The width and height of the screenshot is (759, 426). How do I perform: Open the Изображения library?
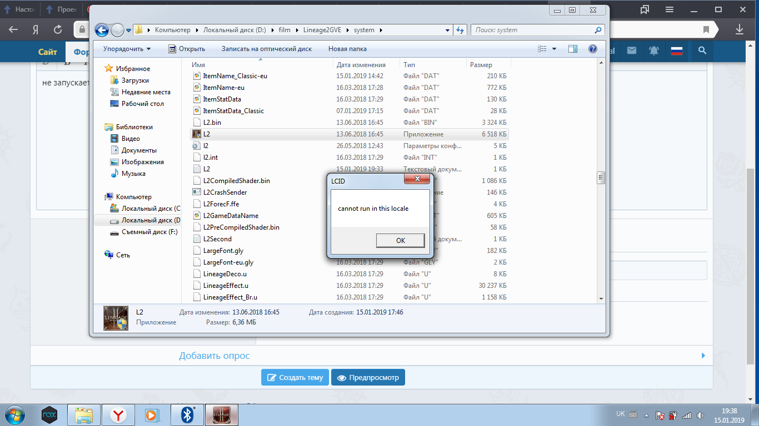click(142, 162)
